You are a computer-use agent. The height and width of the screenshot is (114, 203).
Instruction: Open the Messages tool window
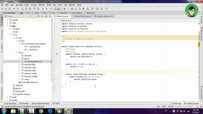coord(10,104)
